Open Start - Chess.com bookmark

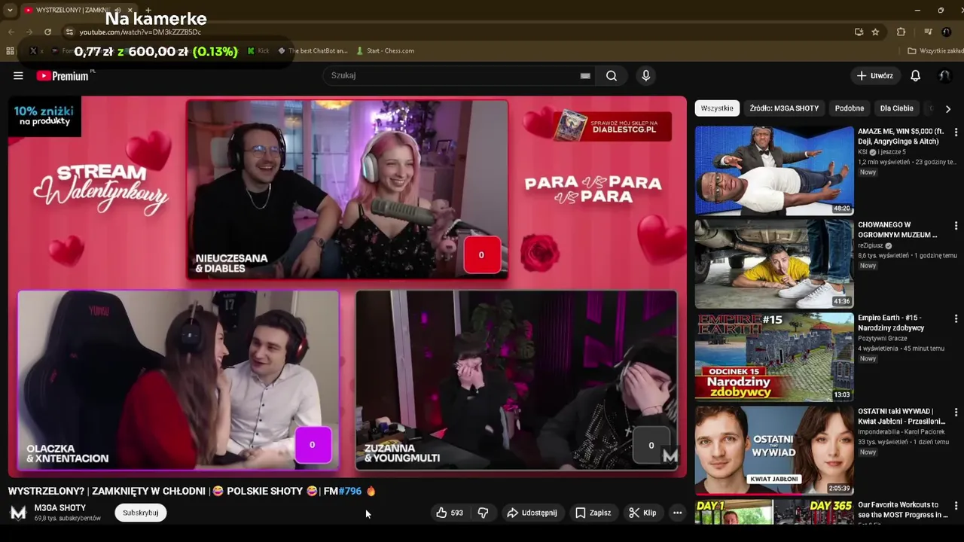385,50
